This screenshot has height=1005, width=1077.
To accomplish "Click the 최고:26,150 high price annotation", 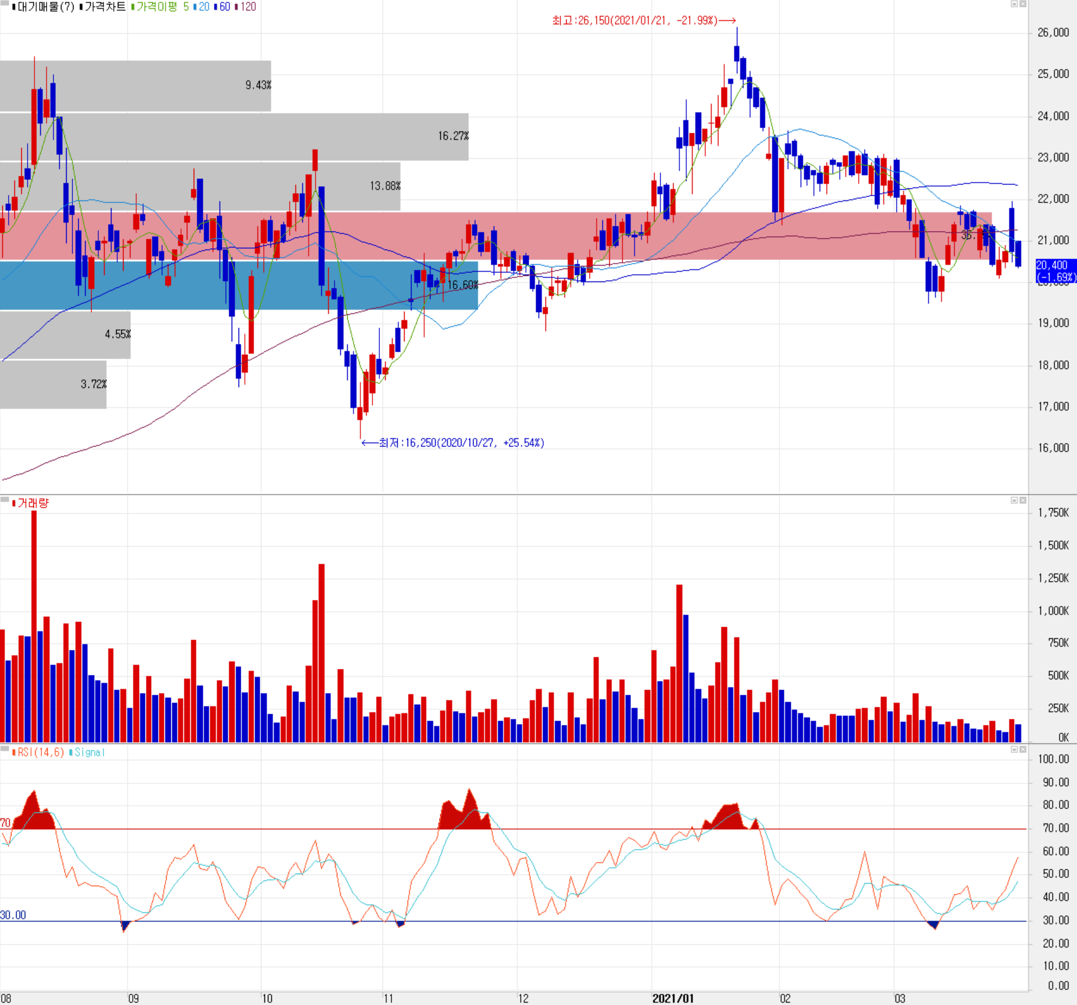I will pyautogui.click(x=644, y=21).
